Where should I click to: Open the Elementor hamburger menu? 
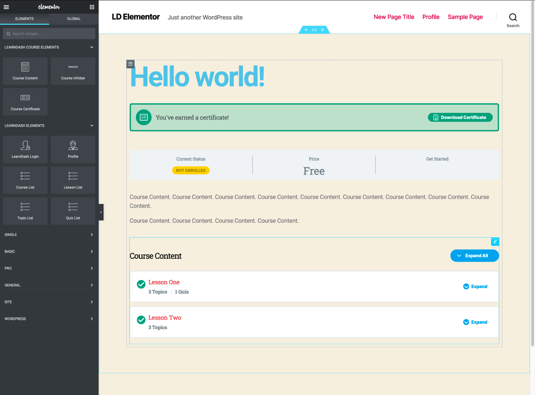pos(6,7)
